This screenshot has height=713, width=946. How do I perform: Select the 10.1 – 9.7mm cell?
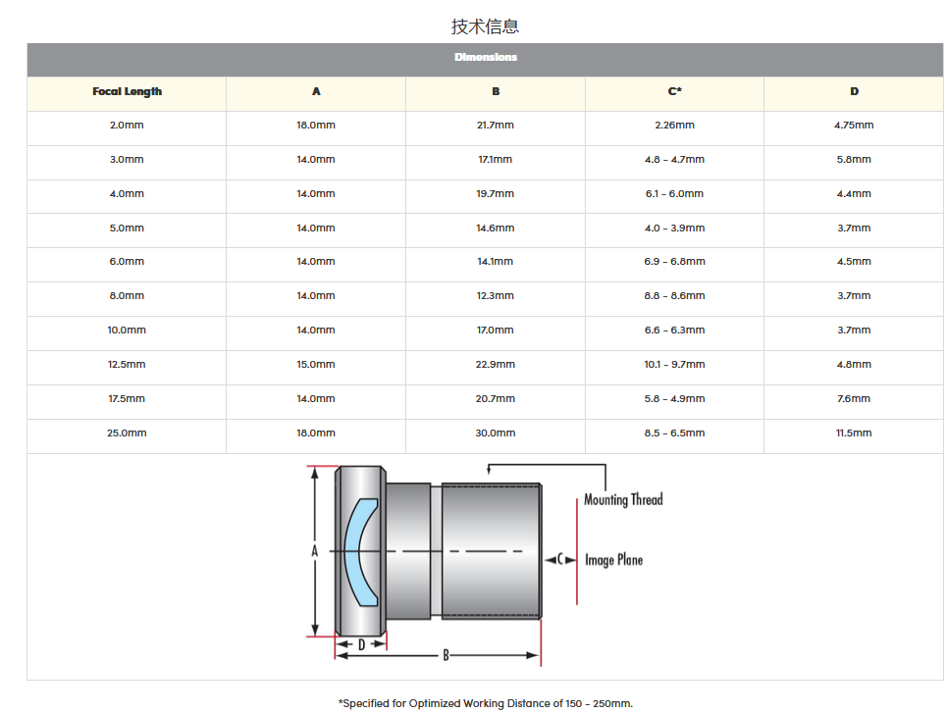674,365
